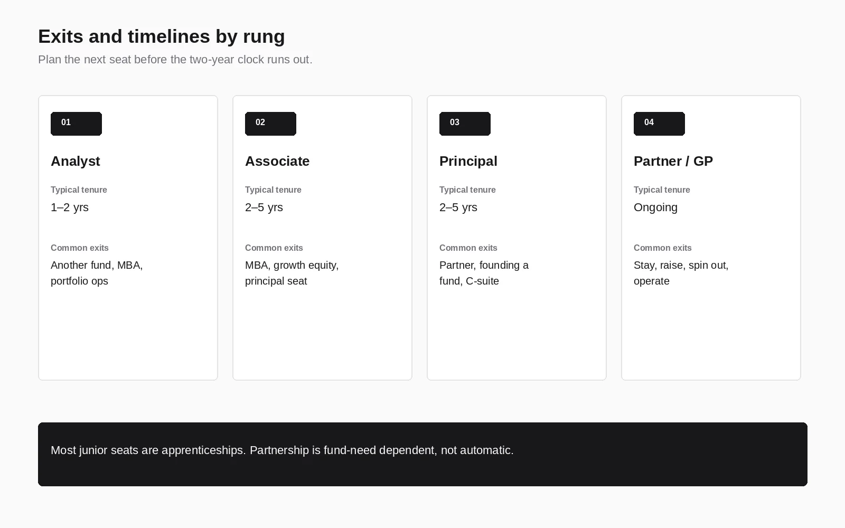Viewport: 845px width, 528px height.
Task: Click the 02 badge on the Associate card
Action: [x=270, y=124]
